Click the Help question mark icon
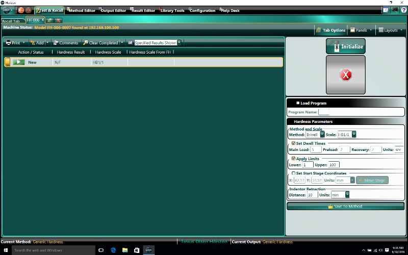408x255 pixels. [396, 10]
